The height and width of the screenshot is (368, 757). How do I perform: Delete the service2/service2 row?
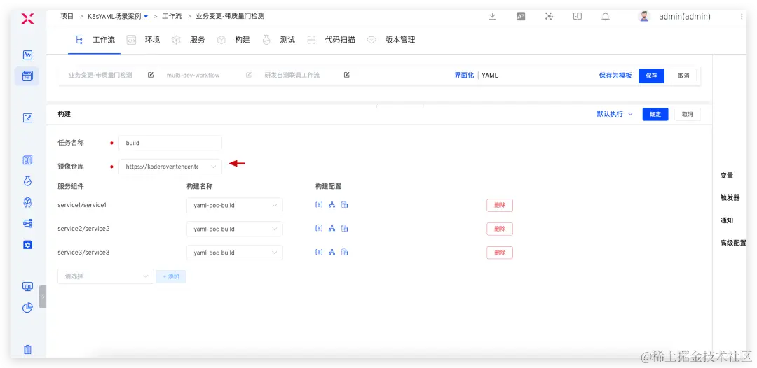pos(500,229)
